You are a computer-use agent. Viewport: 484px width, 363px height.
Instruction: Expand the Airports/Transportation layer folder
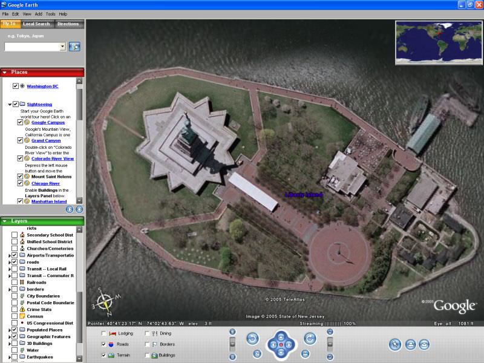point(10,255)
